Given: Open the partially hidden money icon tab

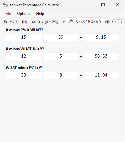Looking at the screenshot, I should [x=108, y=22].
